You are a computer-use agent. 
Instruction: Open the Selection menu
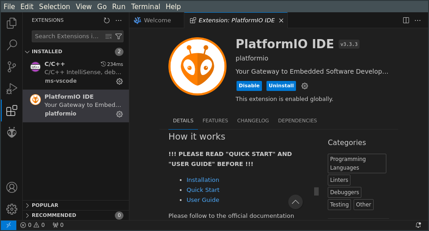pyautogui.click(x=54, y=6)
